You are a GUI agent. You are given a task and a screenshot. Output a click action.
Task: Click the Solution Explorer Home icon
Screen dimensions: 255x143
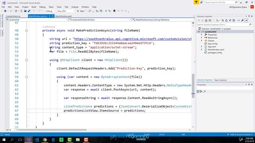pos(206,20)
